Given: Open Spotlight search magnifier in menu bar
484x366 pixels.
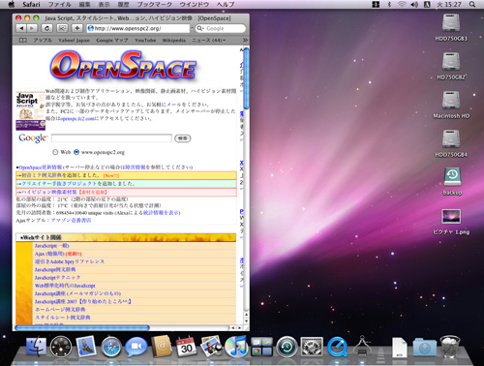Looking at the screenshot, I should point(472,5).
